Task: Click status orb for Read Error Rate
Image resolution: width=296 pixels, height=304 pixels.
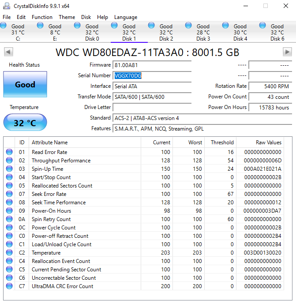Action: point(9,152)
